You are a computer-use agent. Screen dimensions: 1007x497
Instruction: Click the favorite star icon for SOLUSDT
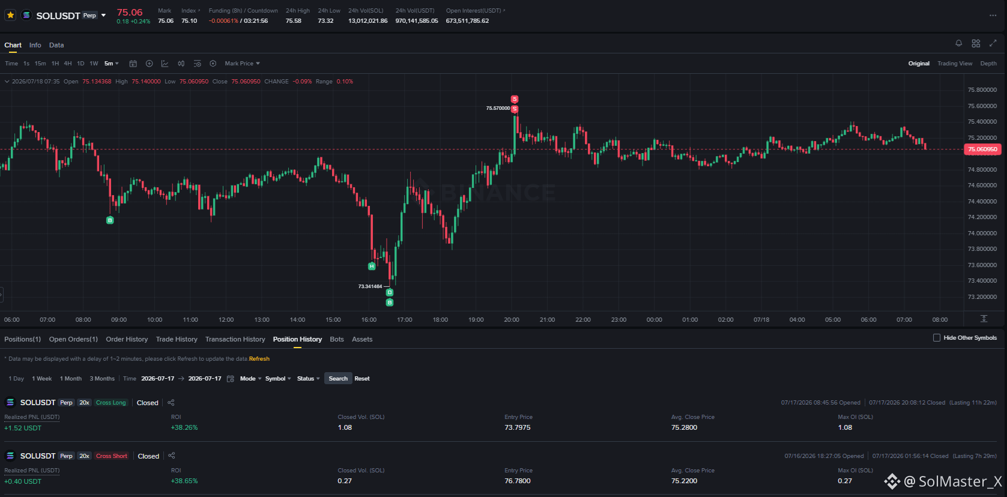(10, 15)
